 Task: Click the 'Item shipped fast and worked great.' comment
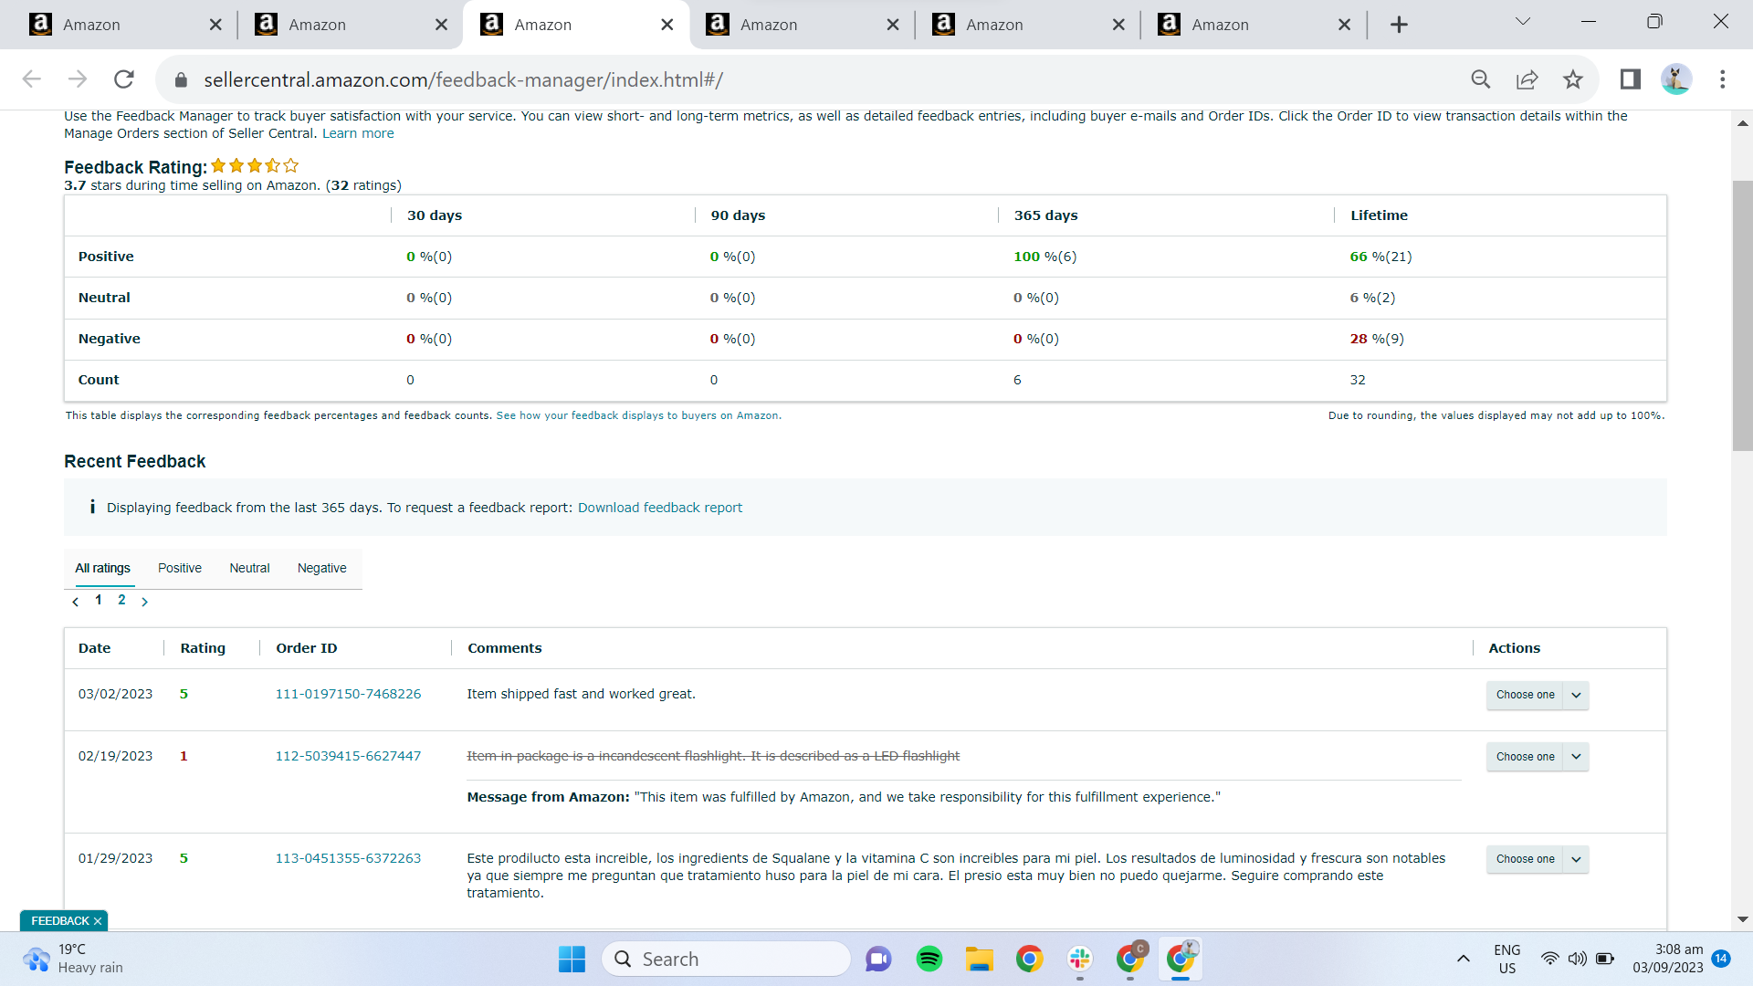pos(581,694)
